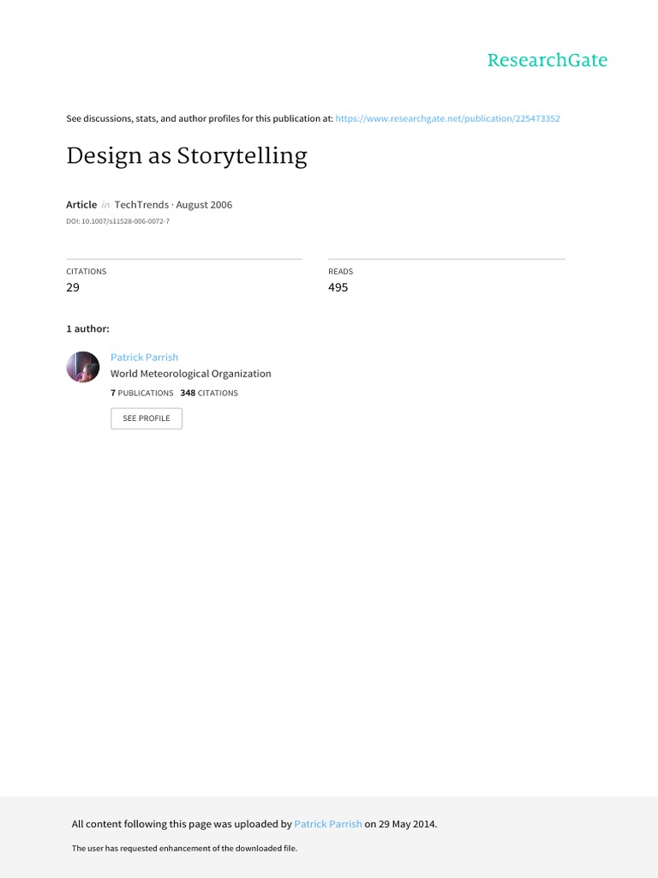Click the bold "Article" type label
The width and height of the screenshot is (658, 878).
[x=81, y=205]
